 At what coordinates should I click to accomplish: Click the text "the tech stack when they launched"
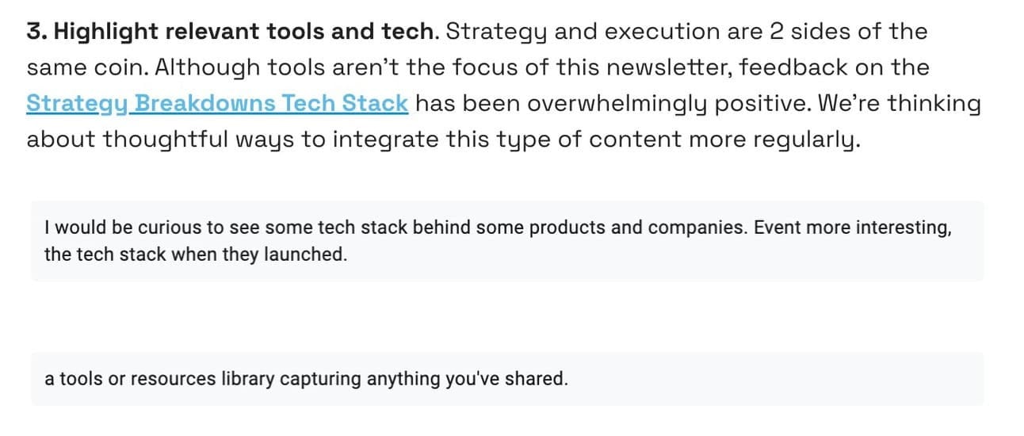click(196, 256)
